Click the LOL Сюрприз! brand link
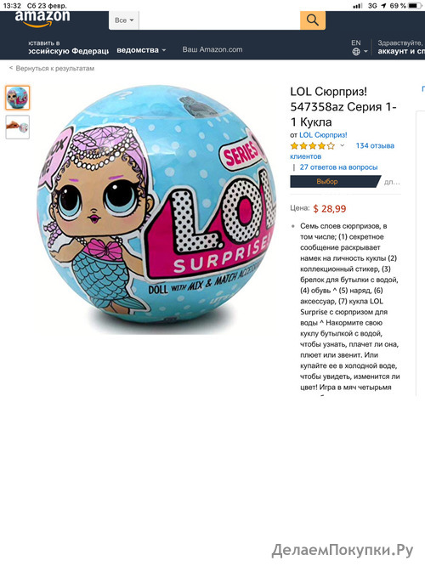The image size is (425, 566). click(x=323, y=135)
